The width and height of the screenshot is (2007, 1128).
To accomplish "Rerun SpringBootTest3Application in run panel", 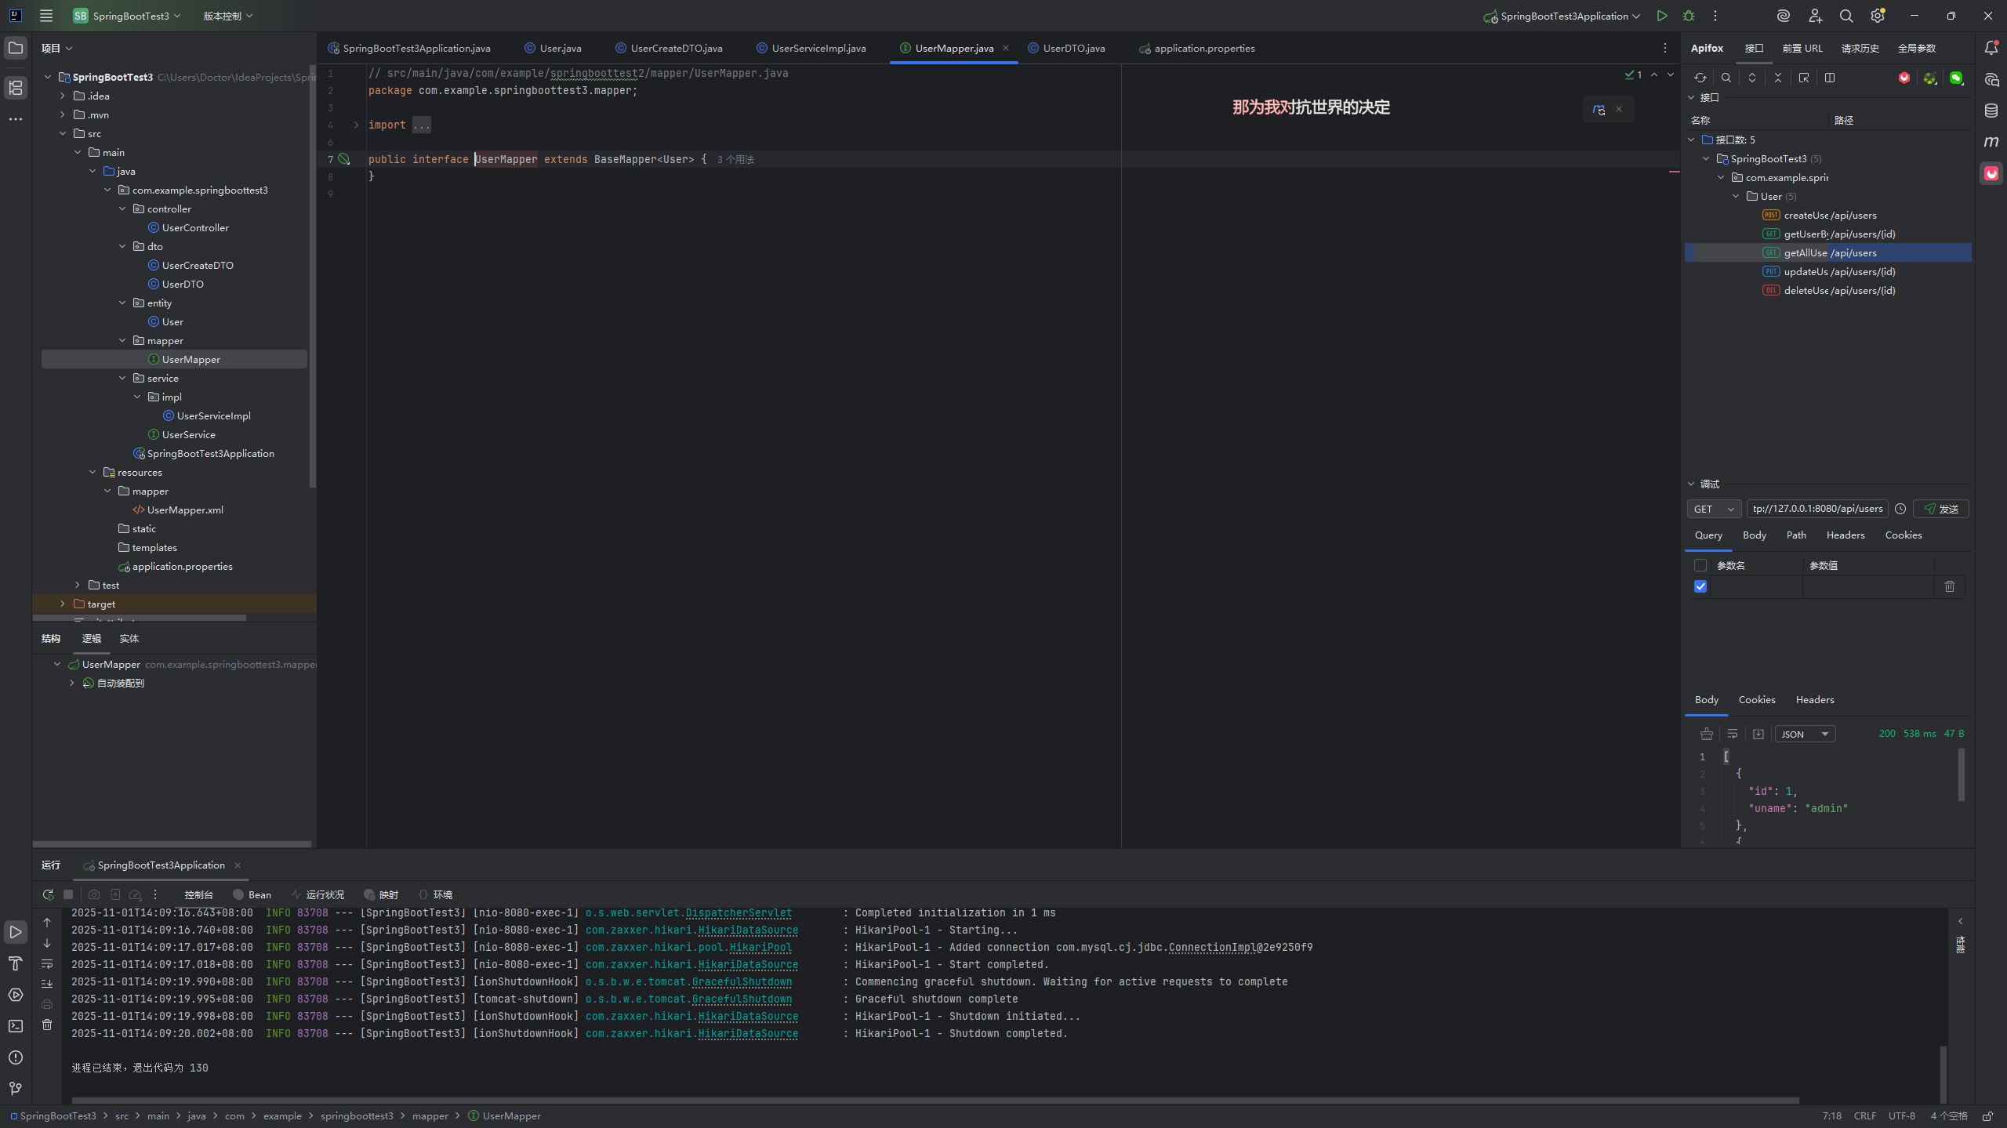I will (48, 894).
